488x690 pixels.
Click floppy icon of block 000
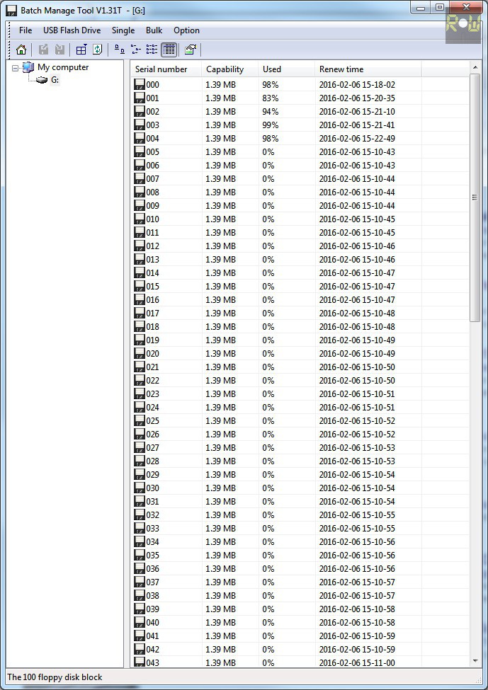point(140,84)
